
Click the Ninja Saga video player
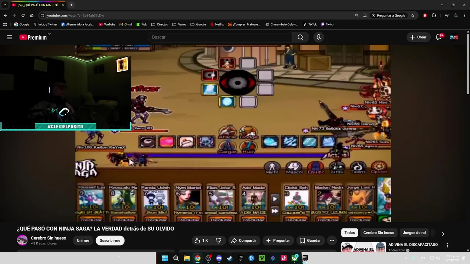[x=233, y=133]
